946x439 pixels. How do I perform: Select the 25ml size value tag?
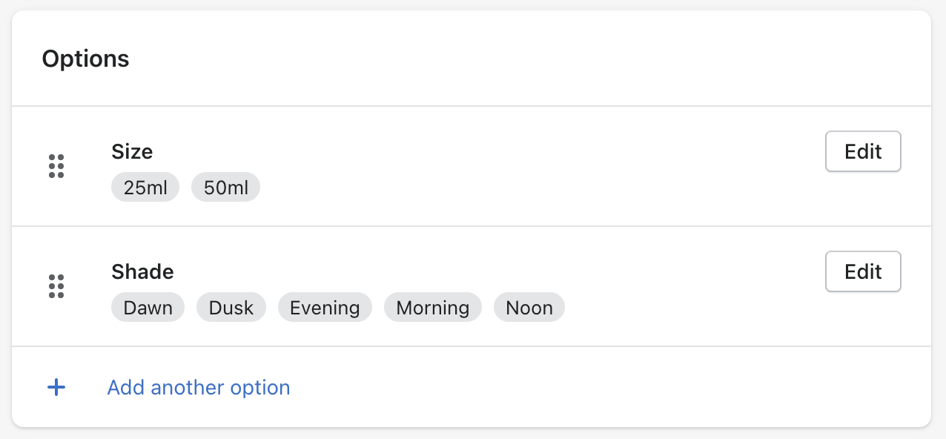click(145, 188)
